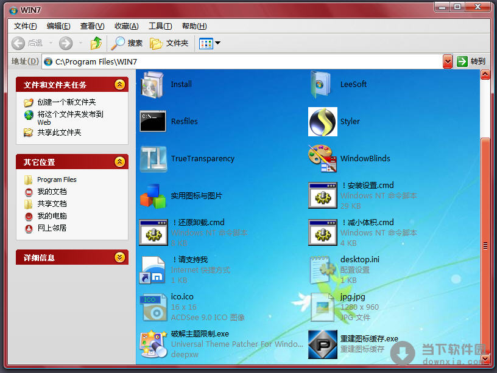This screenshot has width=497, height=373.
Task: Collapse the 其它位置 panel
Action: pos(120,162)
